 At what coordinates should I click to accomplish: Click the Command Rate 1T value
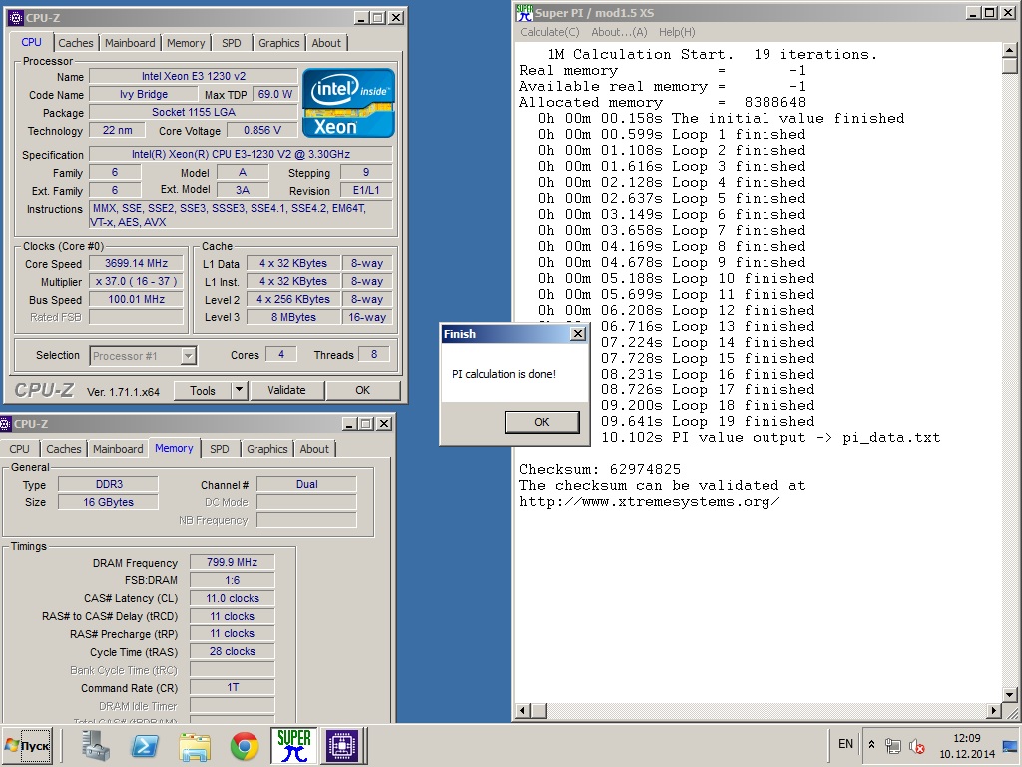232,687
